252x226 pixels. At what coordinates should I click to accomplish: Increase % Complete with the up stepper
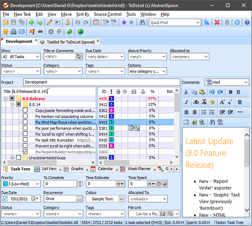pos(80,182)
